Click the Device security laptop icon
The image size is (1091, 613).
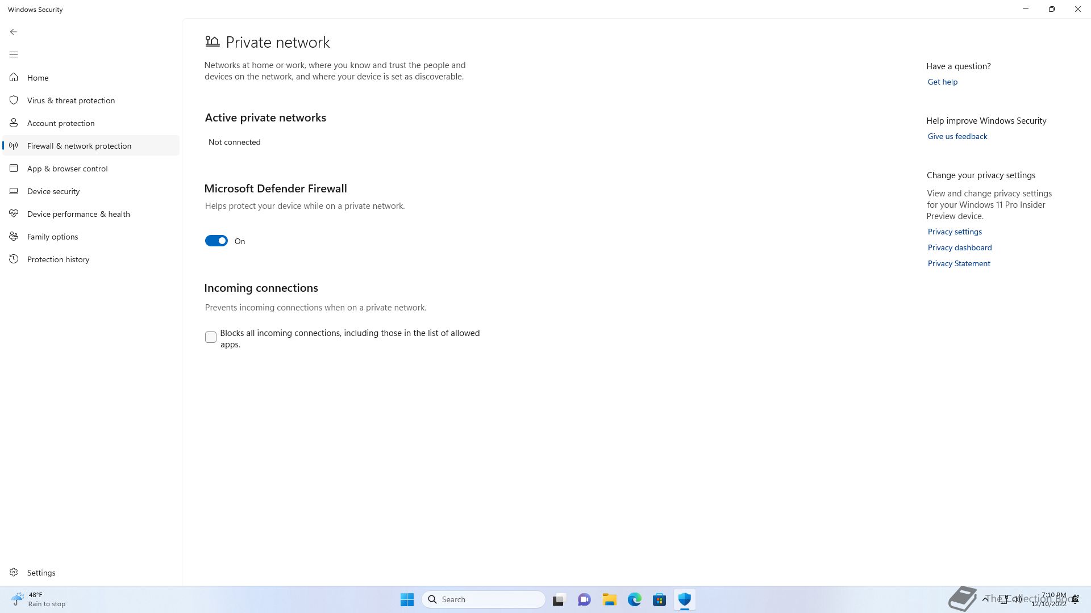click(14, 191)
